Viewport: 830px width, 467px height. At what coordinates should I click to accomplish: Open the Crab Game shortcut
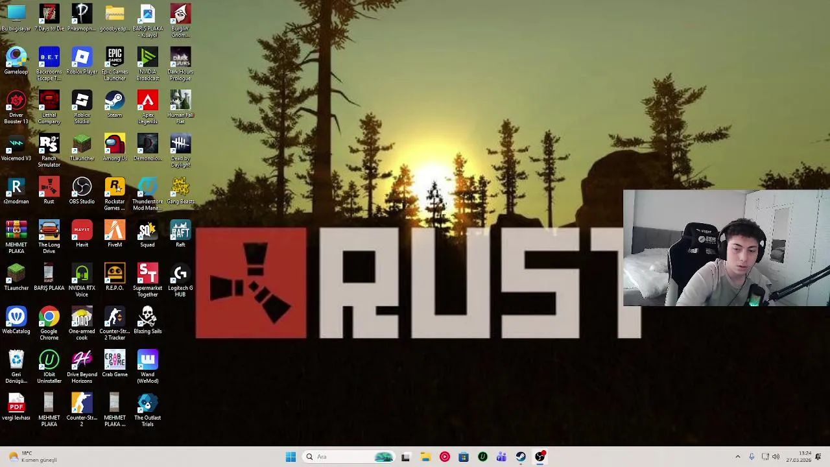[115, 364]
